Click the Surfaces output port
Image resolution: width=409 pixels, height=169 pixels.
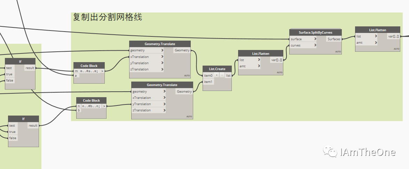(x=333, y=39)
